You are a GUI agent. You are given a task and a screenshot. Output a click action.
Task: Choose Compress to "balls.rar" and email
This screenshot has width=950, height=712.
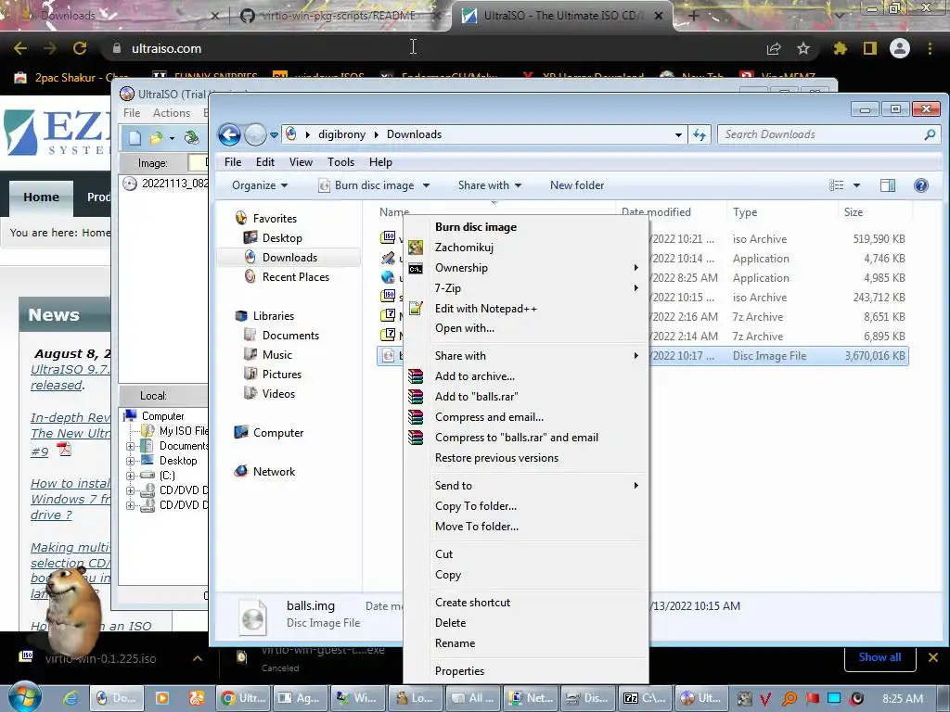(x=516, y=438)
